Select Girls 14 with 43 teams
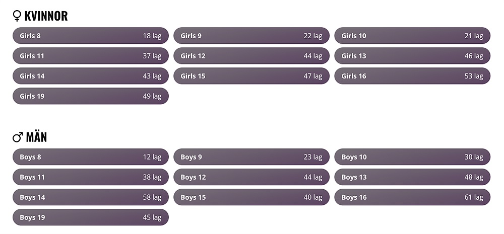504x234 pixels. (x=90, y=76)
